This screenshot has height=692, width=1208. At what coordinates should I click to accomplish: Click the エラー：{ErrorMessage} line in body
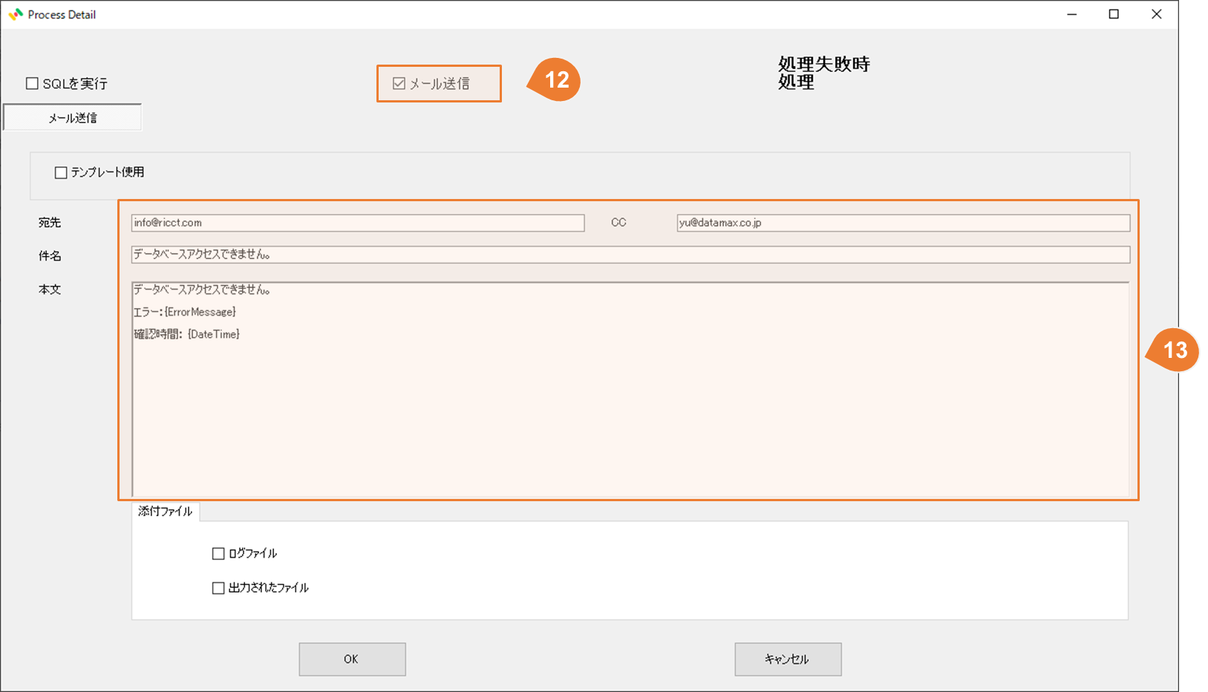(x=185, y=312)
